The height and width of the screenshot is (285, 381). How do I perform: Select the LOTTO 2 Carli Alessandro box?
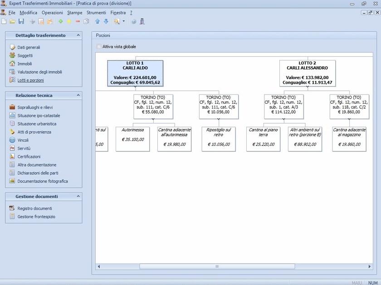coord(307,73)
